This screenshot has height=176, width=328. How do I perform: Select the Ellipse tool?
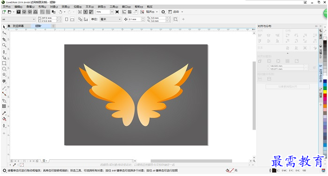click(x=4, y=69)
